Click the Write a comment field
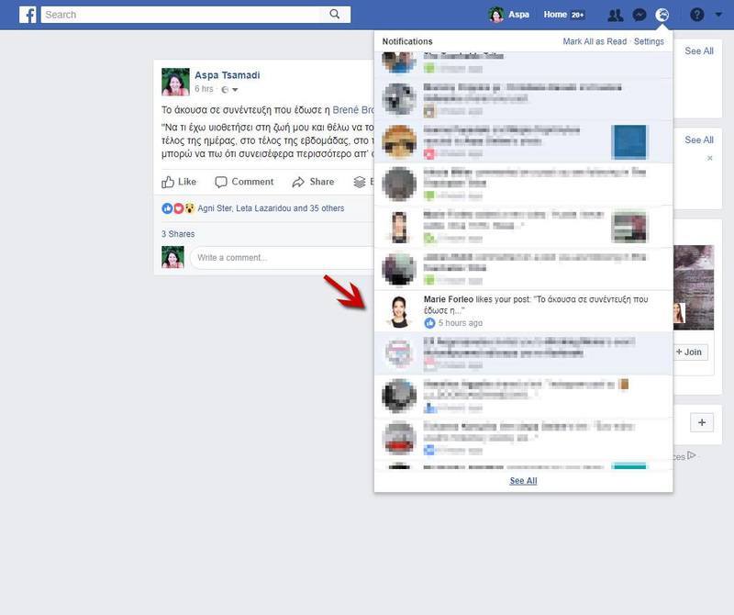This screenshot has width=734, height=615. 282,258
